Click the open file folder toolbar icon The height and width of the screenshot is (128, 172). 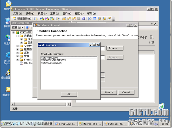click(64, 19)
